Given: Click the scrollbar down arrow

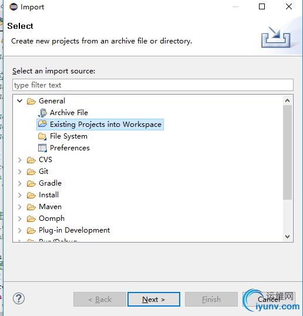Looking at the screenshot, I should coord(287,236).
